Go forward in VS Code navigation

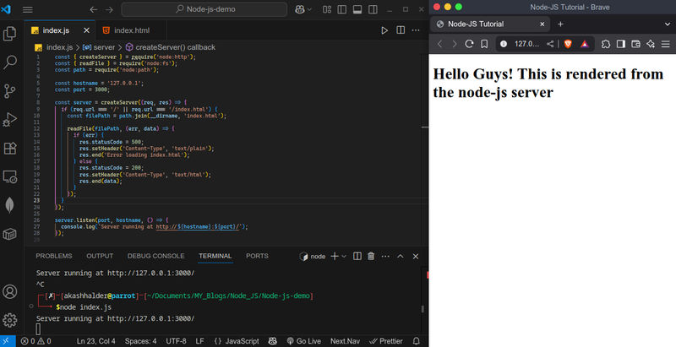tap(110, 9)
